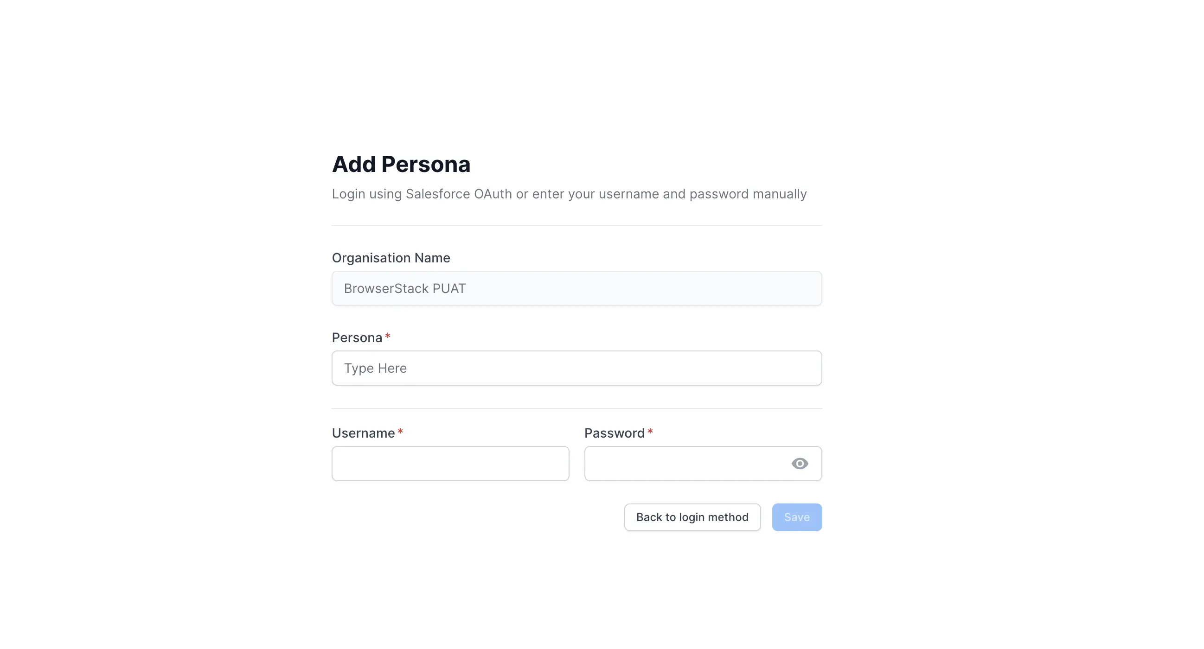Image resolution: width=1204 pixels, height=649 pixels.
Task: Click the Salesforce OAuth description text
Action: click(569, 194)
